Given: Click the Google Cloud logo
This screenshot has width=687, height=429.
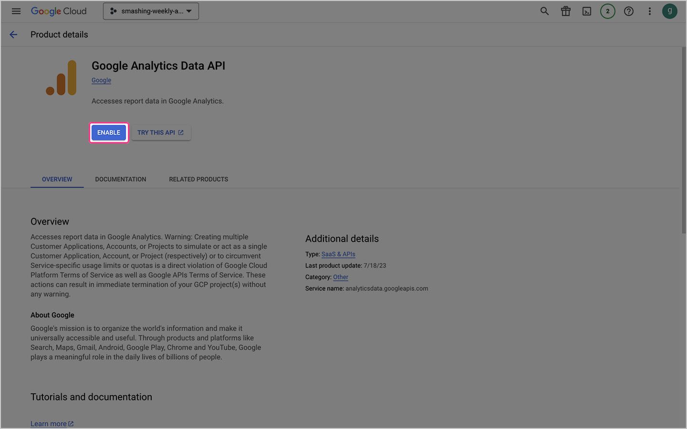Looking at the screenshot, I should pos(58,11).
